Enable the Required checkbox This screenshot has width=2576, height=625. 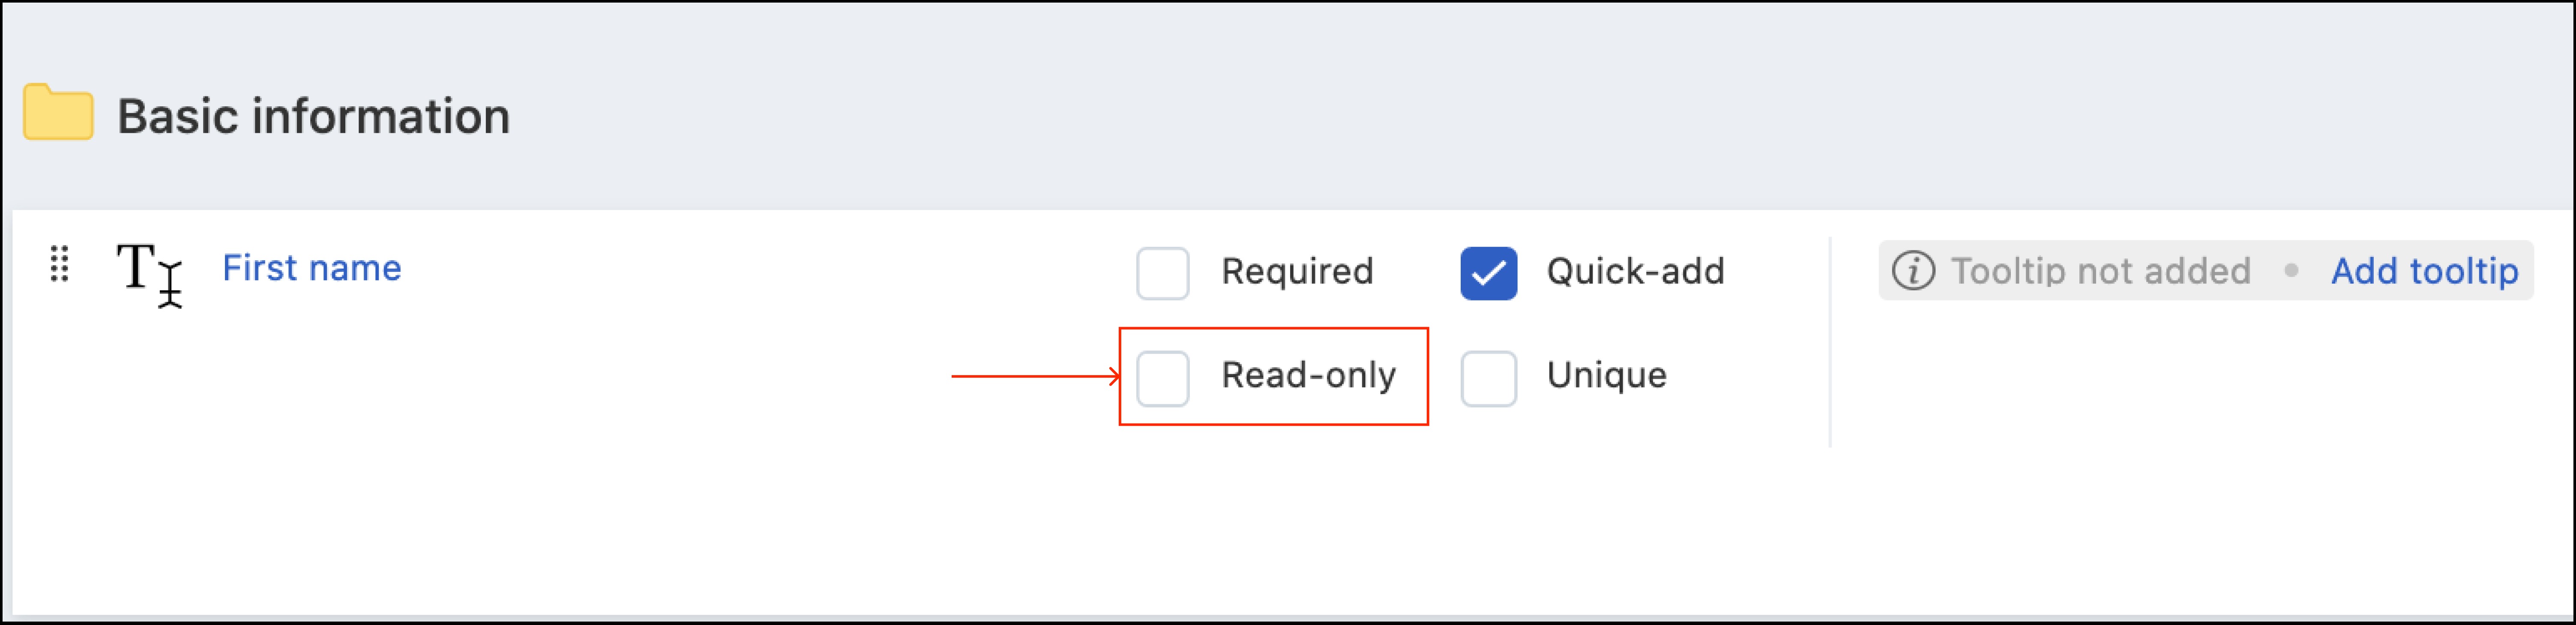pyautogui.click(x=1162, y=273)
